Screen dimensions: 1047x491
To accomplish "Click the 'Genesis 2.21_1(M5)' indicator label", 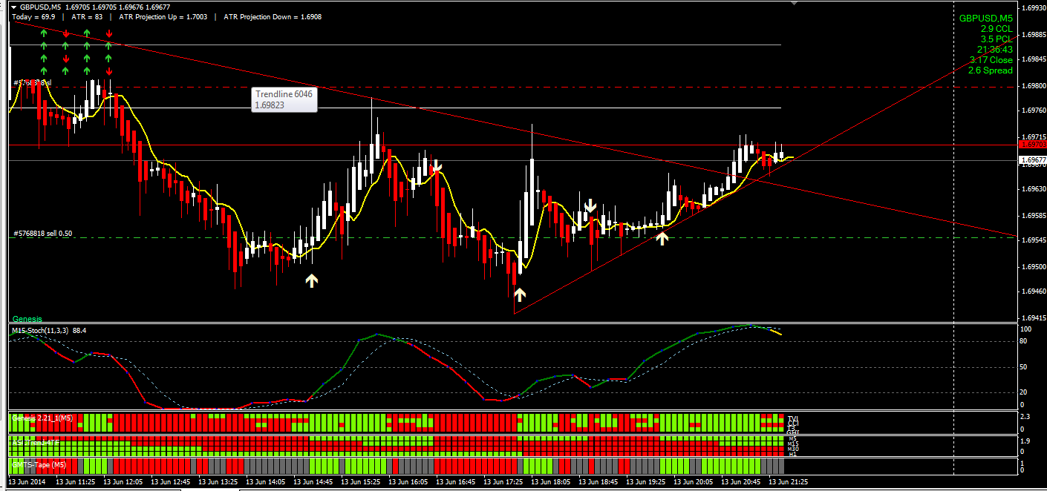I will pos(42,418).
